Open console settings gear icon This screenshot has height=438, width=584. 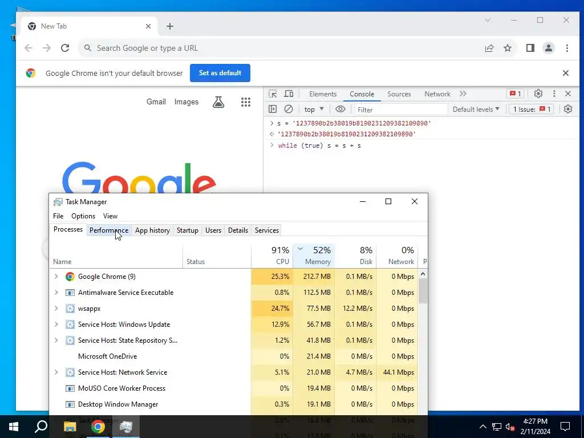(567, 109)
